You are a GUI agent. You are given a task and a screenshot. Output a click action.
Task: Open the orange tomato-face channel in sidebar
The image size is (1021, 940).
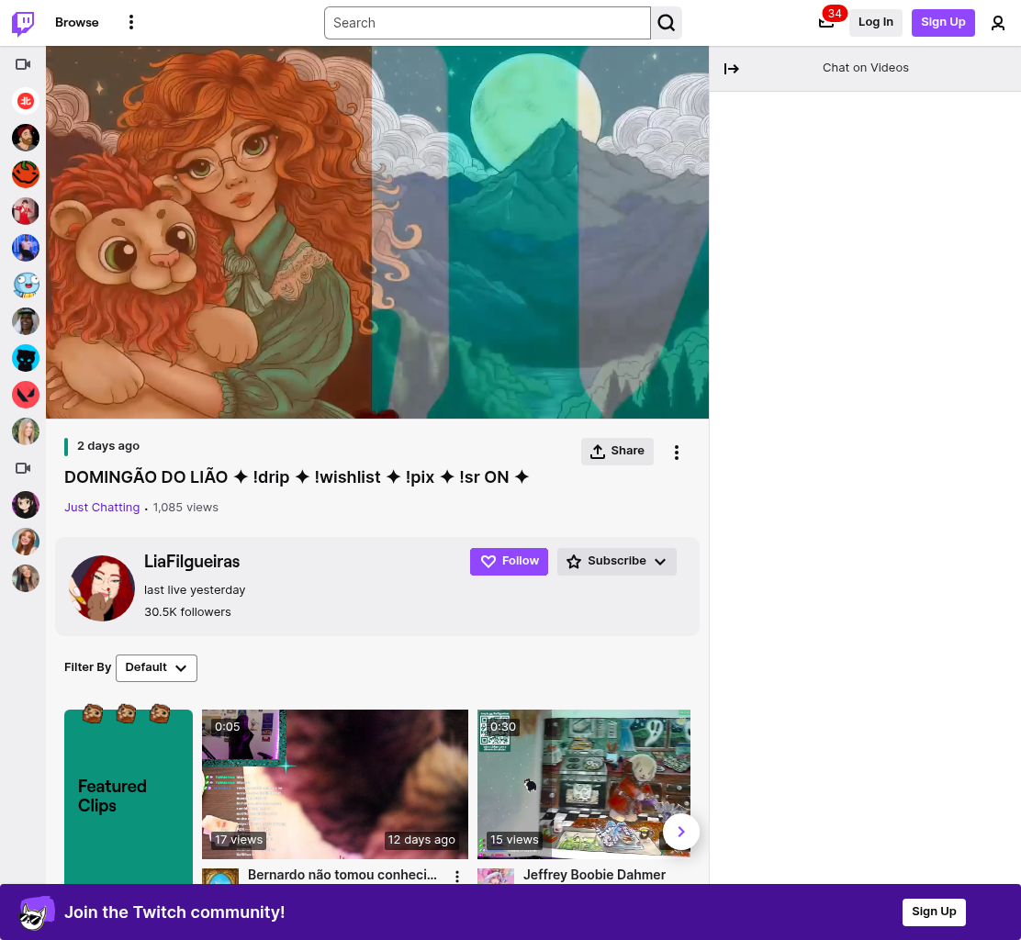[x=26, y=174]
